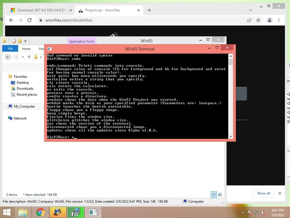Viewport: 290px width, 218px height.
Task: Go up one folder in Explorer
Action: [29, 57]
